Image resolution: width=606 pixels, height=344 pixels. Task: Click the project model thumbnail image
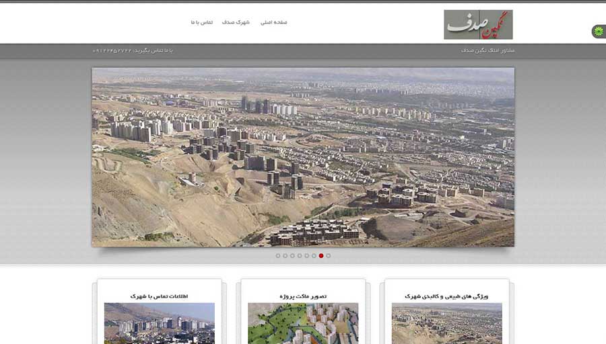(303, 324)
